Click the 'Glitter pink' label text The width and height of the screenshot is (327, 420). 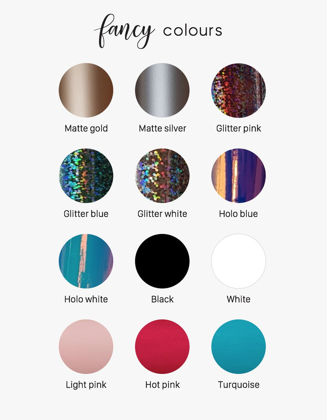coord(239,128)
